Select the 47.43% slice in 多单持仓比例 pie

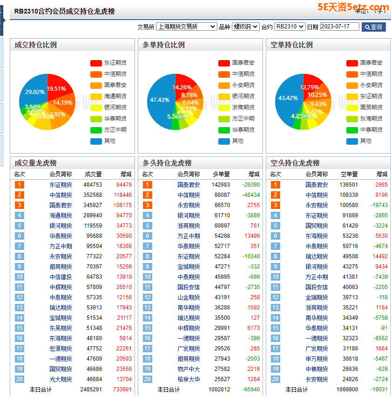159,100
